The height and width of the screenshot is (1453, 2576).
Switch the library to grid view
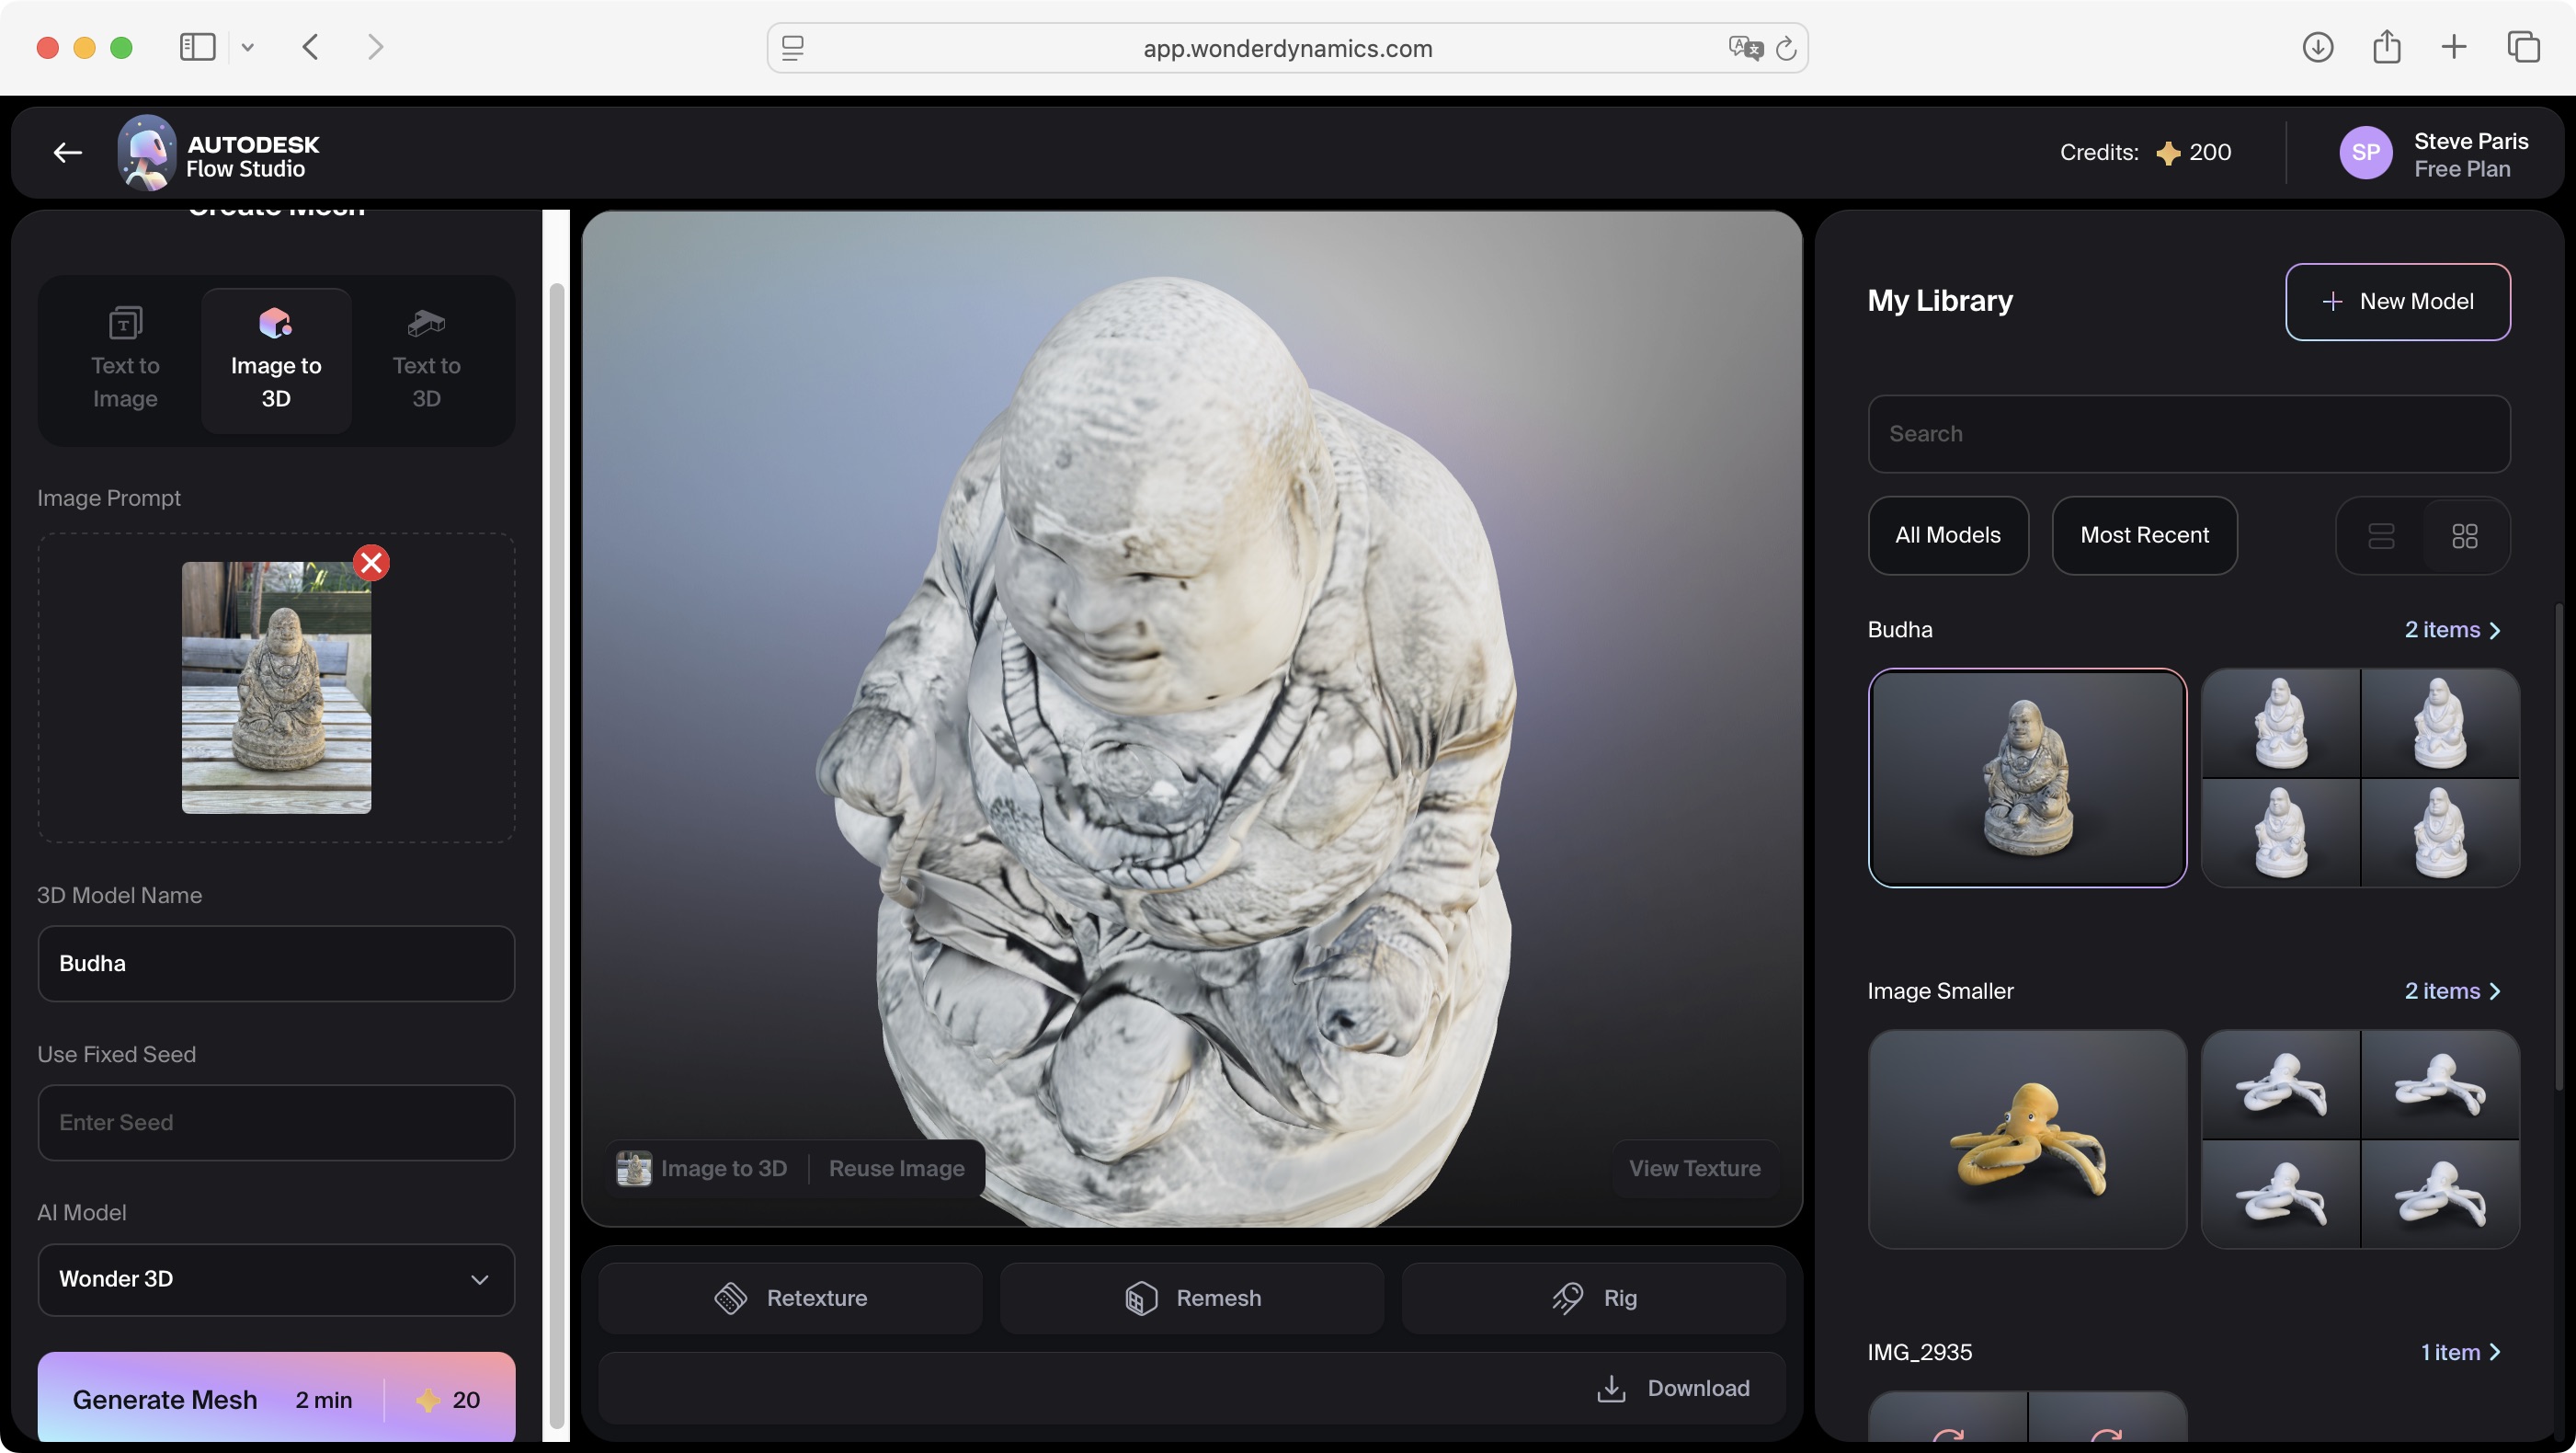(x=2464, y=536)
